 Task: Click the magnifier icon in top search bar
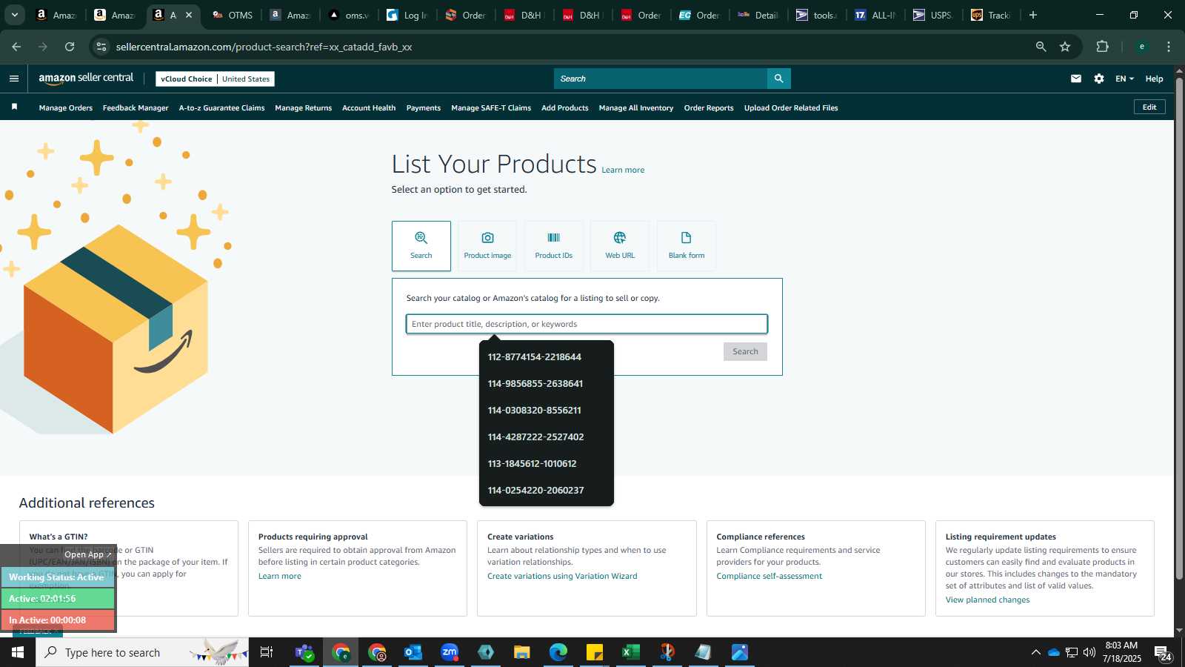778,79
